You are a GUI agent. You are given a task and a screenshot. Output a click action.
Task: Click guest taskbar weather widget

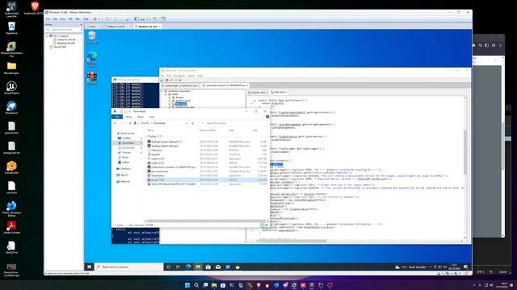[x=410, y=267]
